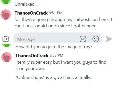This screenshot has width=122, height=93.
Task: Select the "Unrelaxed..." message
Action: [x=26, y=4]
